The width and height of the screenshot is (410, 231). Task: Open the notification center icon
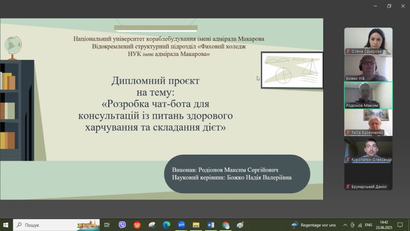pyautogui.click(x=400, y=225)
